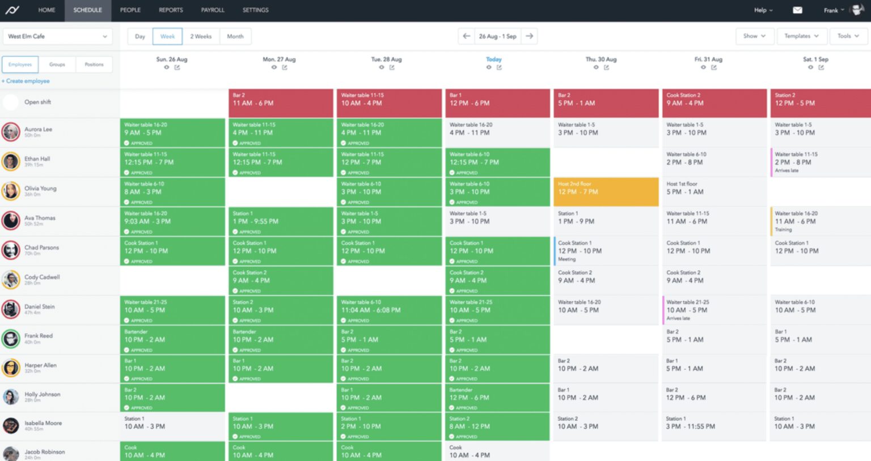Click Harper Allen's avatar

tap(11, 368)
